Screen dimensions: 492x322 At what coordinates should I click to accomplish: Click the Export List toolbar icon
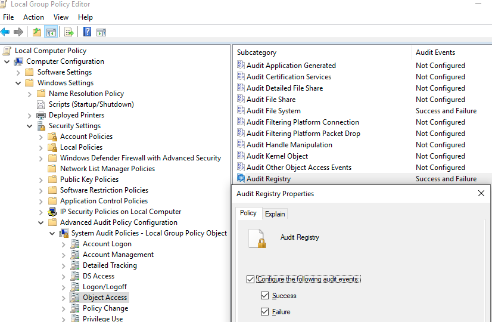pos(68,32)
